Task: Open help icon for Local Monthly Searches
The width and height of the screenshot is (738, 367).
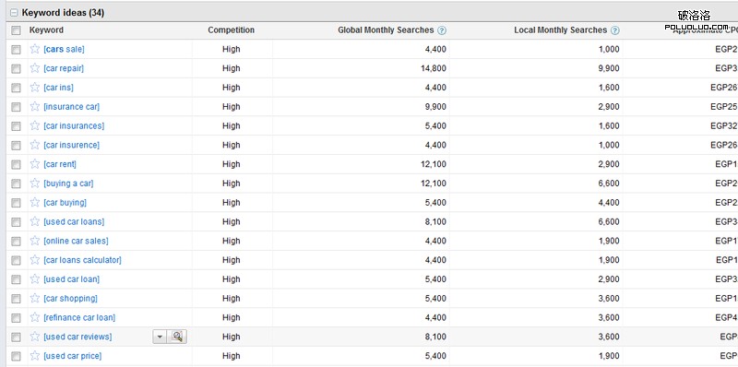Action: [614, 30]
